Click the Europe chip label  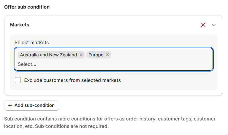coord(96,55)
